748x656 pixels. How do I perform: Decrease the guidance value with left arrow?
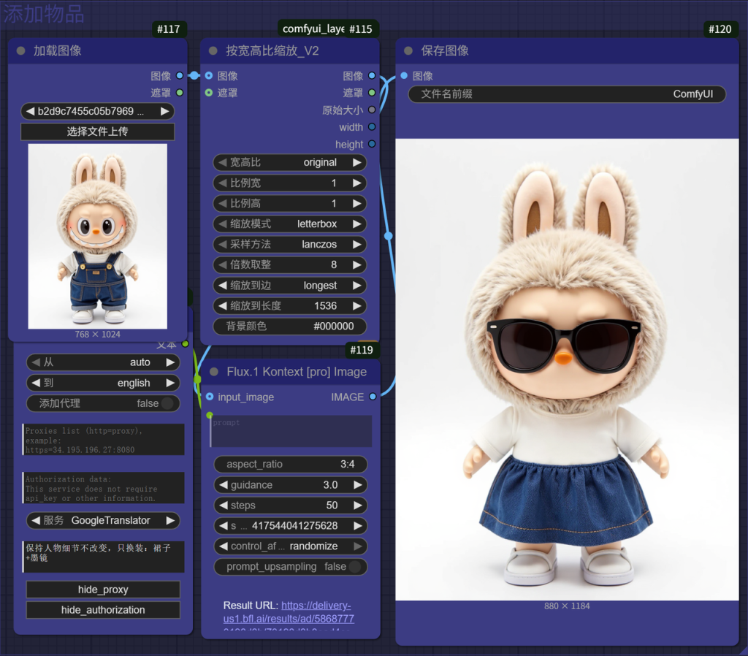click(222, 485)
